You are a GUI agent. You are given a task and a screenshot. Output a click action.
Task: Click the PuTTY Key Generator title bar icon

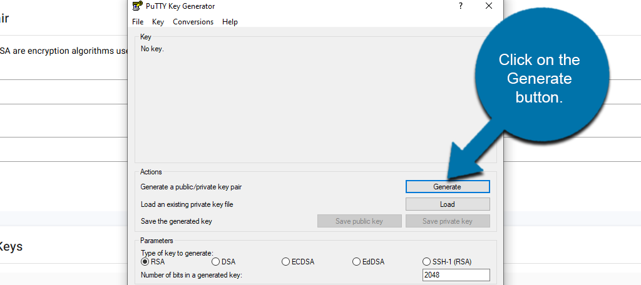tap(137, 6)
